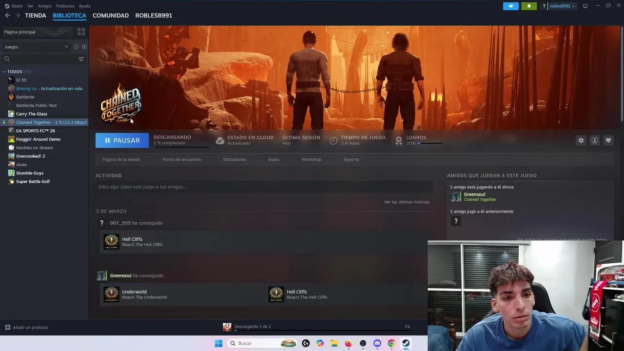Open the Ayuda menu
Screen dimensions: 624x351
84,6
